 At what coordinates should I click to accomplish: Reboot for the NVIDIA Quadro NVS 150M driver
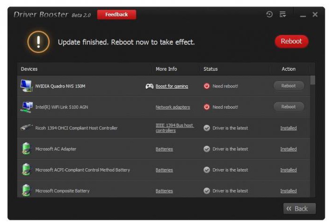(x=289, y=86)
